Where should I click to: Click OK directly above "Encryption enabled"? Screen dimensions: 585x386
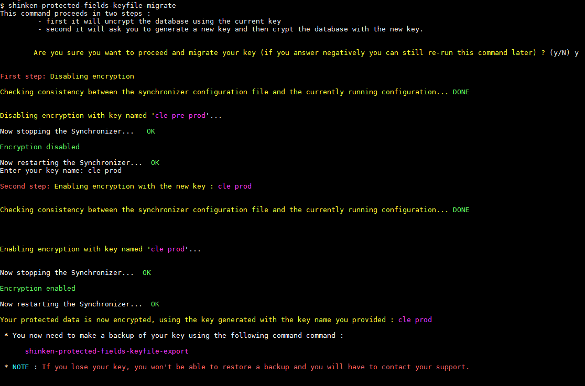point(147,273)
